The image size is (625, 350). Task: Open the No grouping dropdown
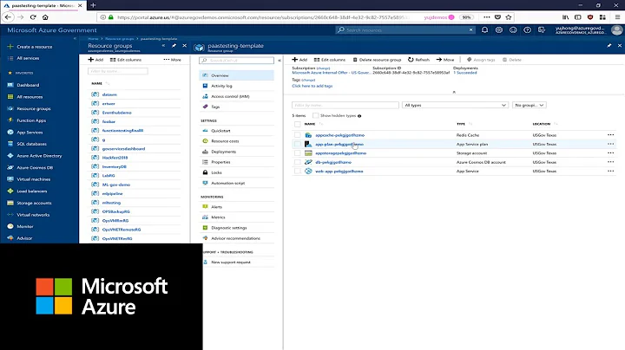click(x=529, y=105)
